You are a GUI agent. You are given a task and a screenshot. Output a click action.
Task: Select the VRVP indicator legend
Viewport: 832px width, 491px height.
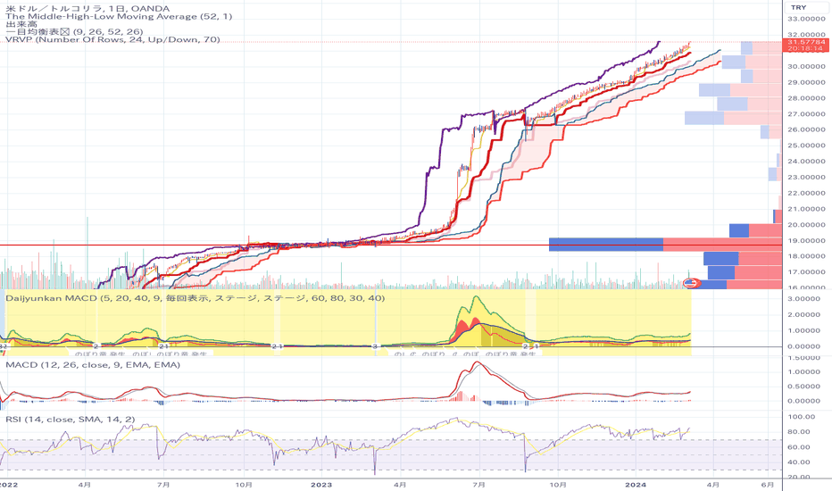coord(112,40)
